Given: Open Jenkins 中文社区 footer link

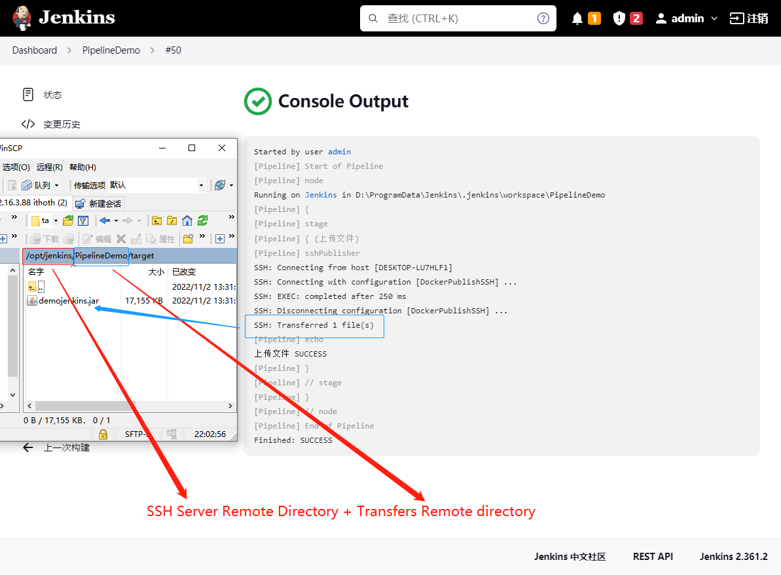Looking at the screenshot, I should [570, 557].
